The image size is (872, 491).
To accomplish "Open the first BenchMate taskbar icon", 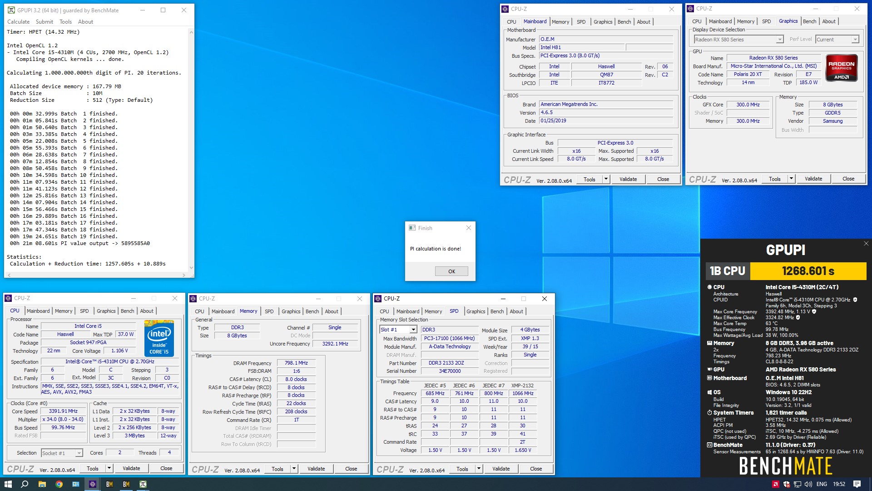I will coord(109,484).
